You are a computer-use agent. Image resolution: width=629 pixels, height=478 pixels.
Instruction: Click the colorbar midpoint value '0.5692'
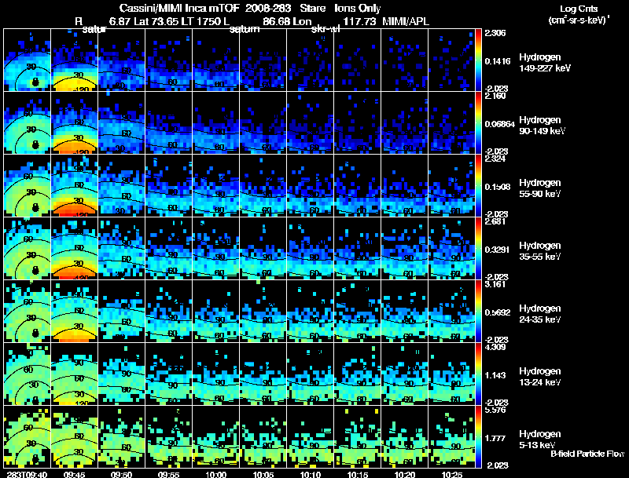tap(498, 312)
